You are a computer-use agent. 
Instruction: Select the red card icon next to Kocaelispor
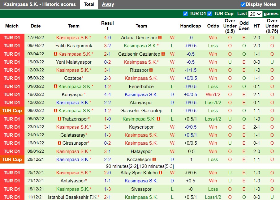point(154,160)
